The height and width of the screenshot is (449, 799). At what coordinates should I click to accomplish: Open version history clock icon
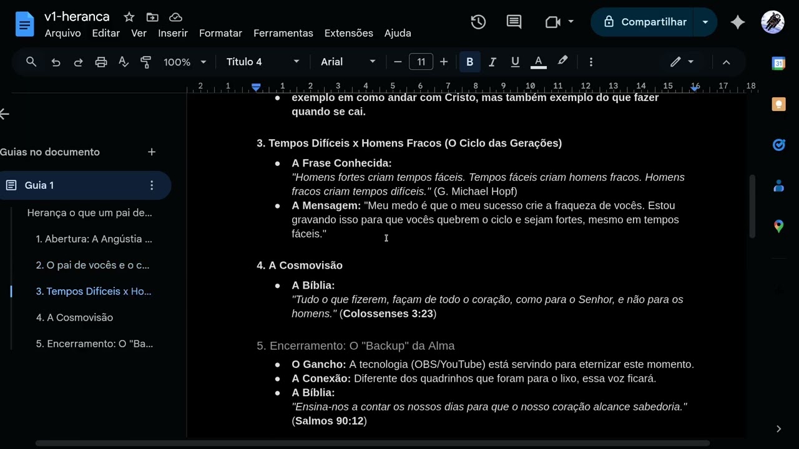coord(478,22)
